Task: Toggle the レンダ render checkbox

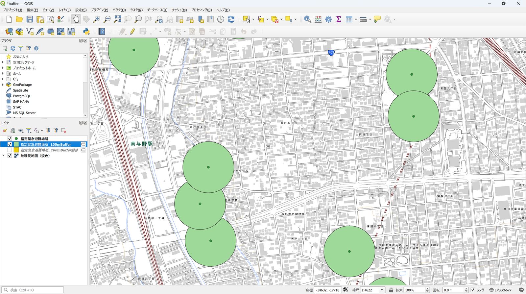Action: pos(473,290)
